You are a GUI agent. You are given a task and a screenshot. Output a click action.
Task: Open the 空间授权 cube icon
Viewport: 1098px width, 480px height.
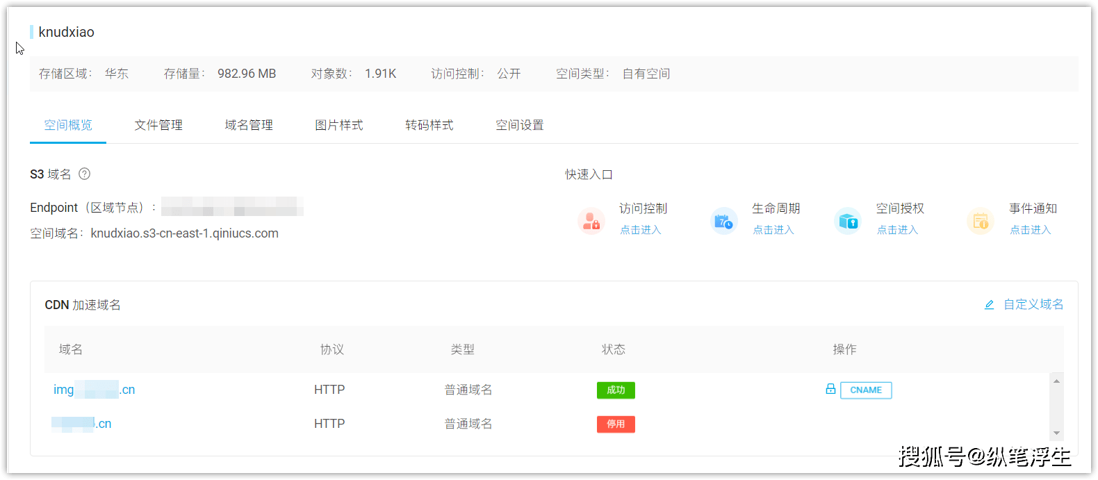(x=848, y=222)
